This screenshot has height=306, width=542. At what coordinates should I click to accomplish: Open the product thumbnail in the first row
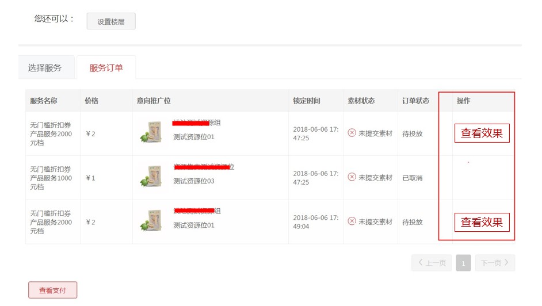(x=151, y=132)
